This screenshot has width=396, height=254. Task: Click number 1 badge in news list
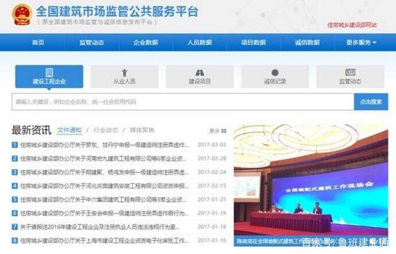pyautogui.click(x=15, y=145)
